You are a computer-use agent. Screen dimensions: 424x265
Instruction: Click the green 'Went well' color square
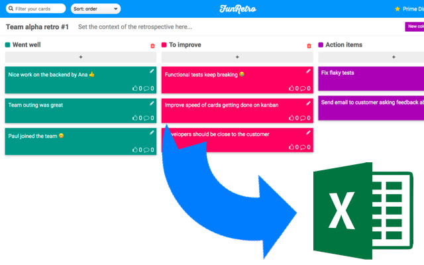7,45
